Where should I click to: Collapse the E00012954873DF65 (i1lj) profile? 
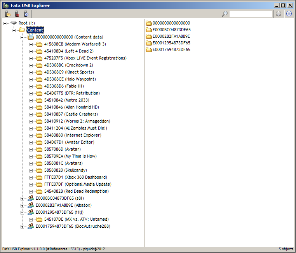click(22, 213)
